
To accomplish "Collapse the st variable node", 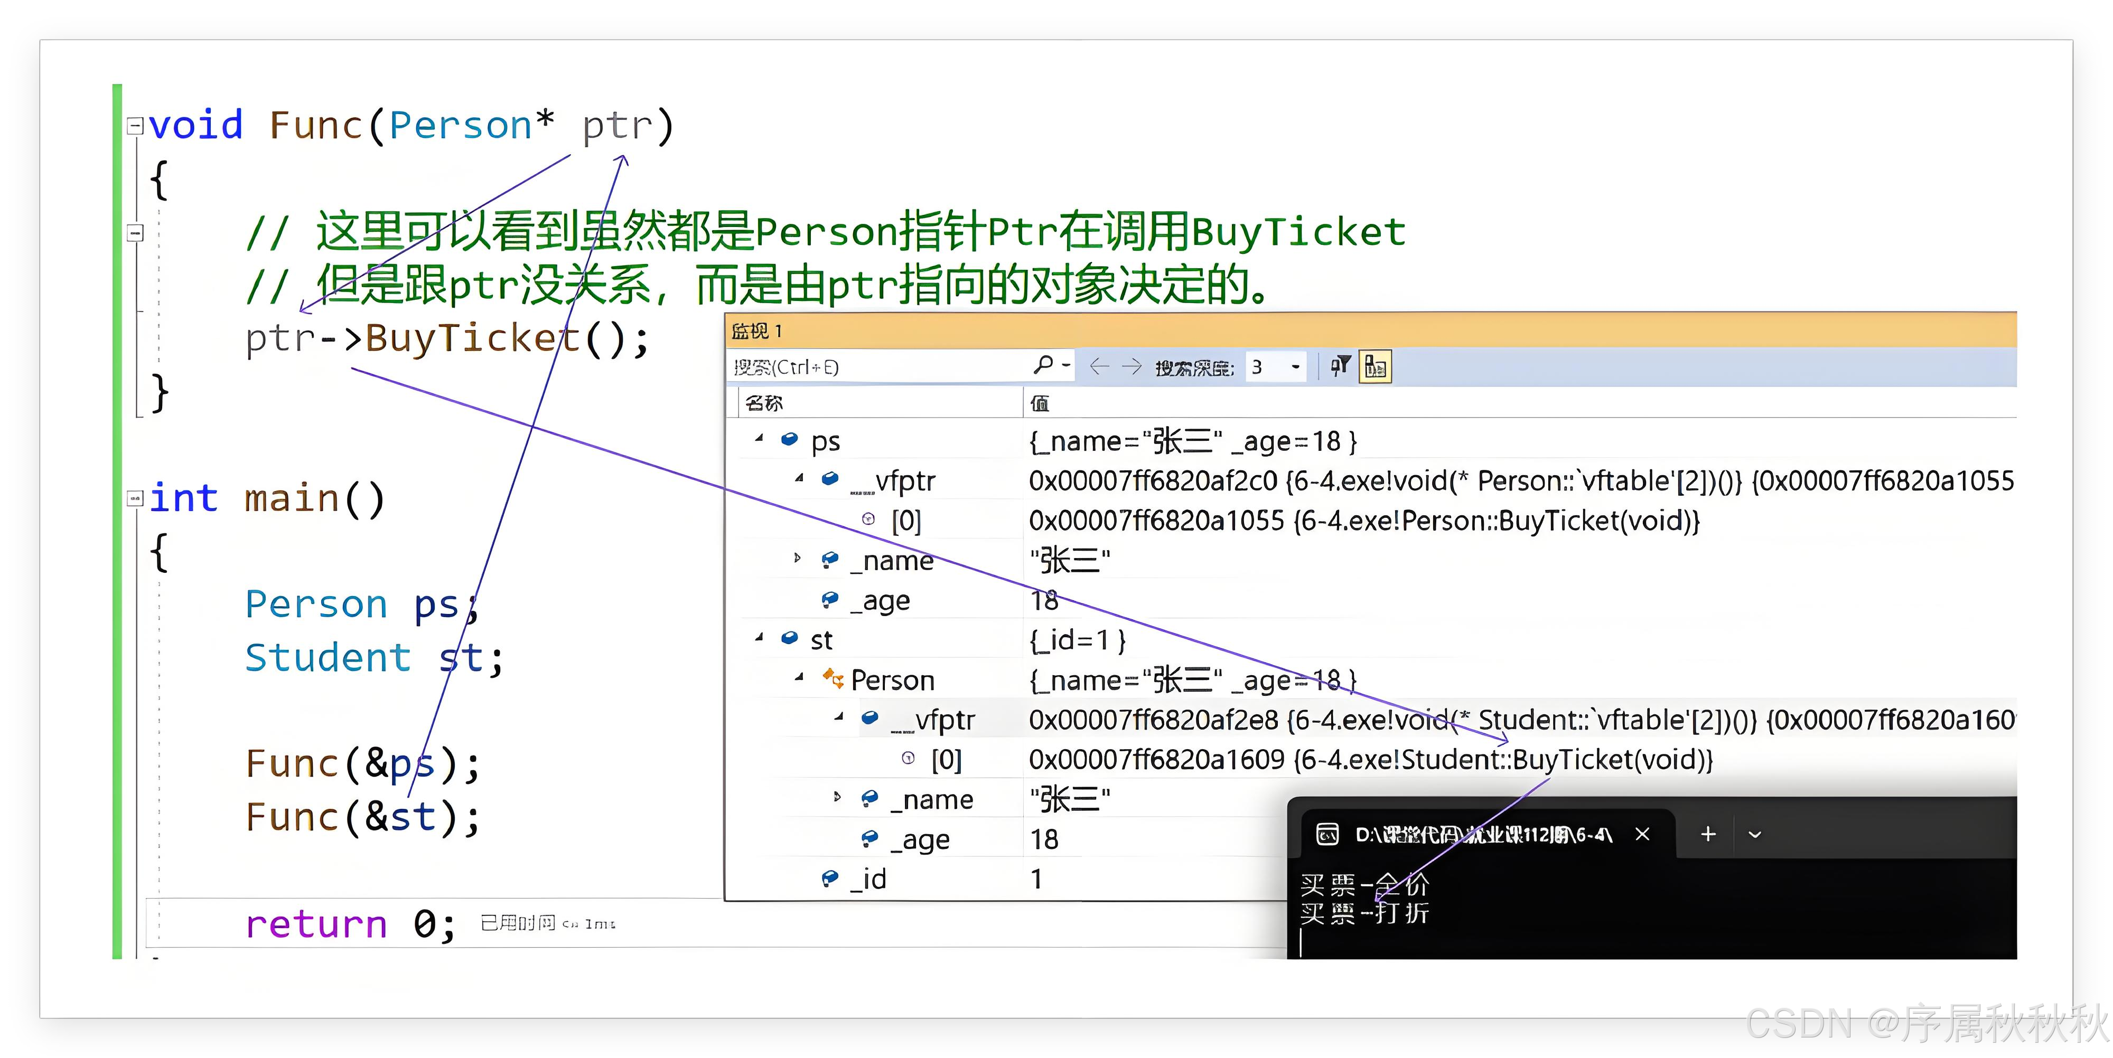I will click(759, 637).
